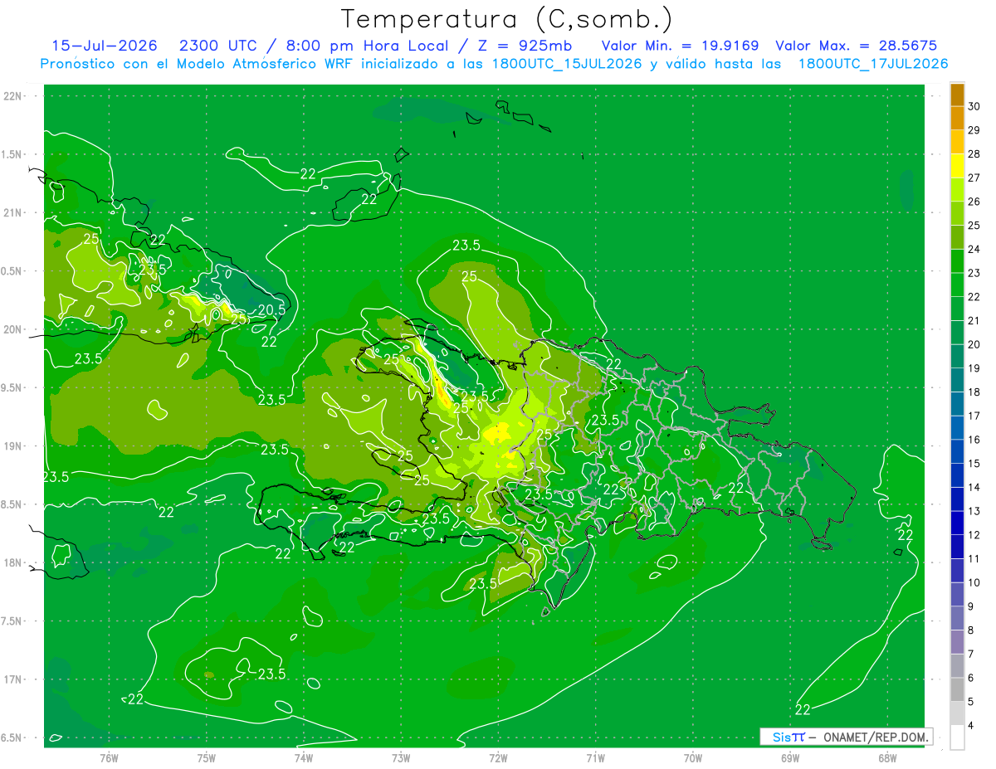
Task: Click the colorbar value label "19"
Action: (x=974, y=368)
